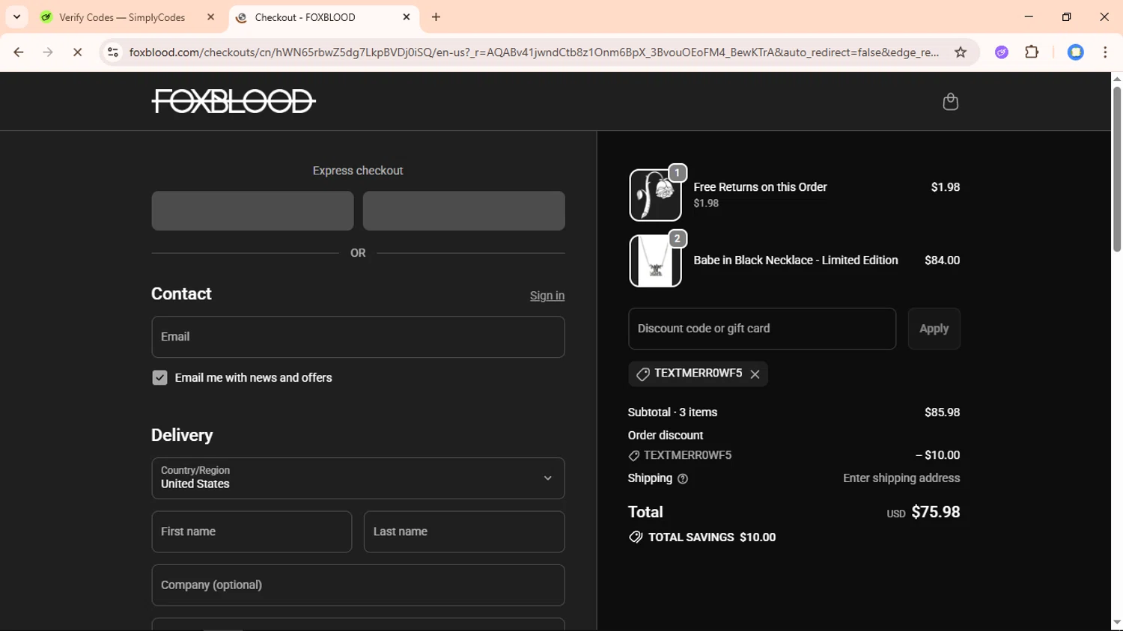Click the Enter shipping address text
The width and height of the screenshot is (1123, 631).
(x=901, y=478)
